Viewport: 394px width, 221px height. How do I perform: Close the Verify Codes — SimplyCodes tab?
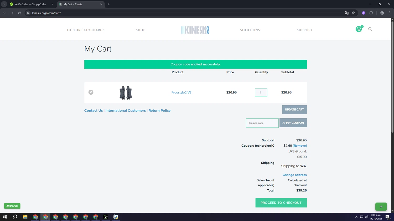coord(52,4)
